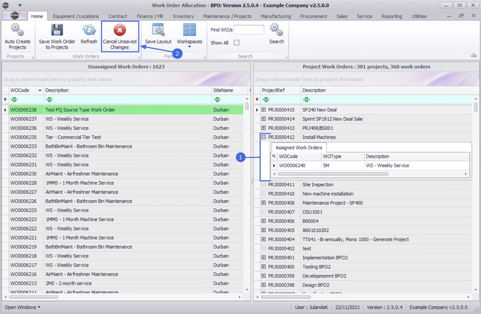The height and width of the screenshot is (314, 481).
Task: Open the Procurement tab
Action: coord(314,16)
